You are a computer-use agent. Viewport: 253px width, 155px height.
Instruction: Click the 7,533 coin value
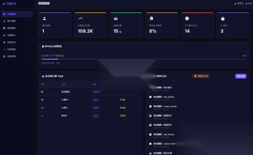[x=123, y=116]
